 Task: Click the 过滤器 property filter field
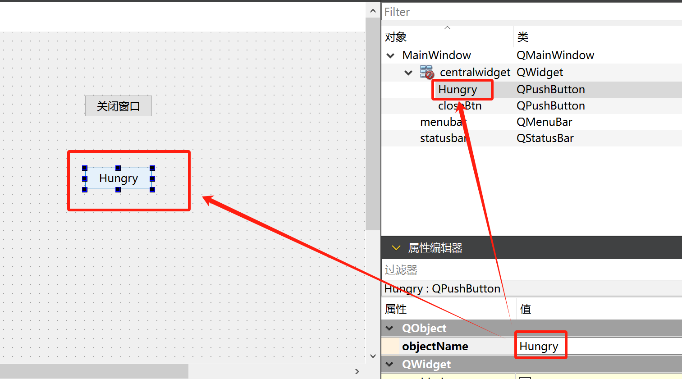531,269
